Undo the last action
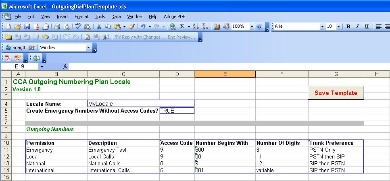390x181 pixels. [x=143, y=27]
